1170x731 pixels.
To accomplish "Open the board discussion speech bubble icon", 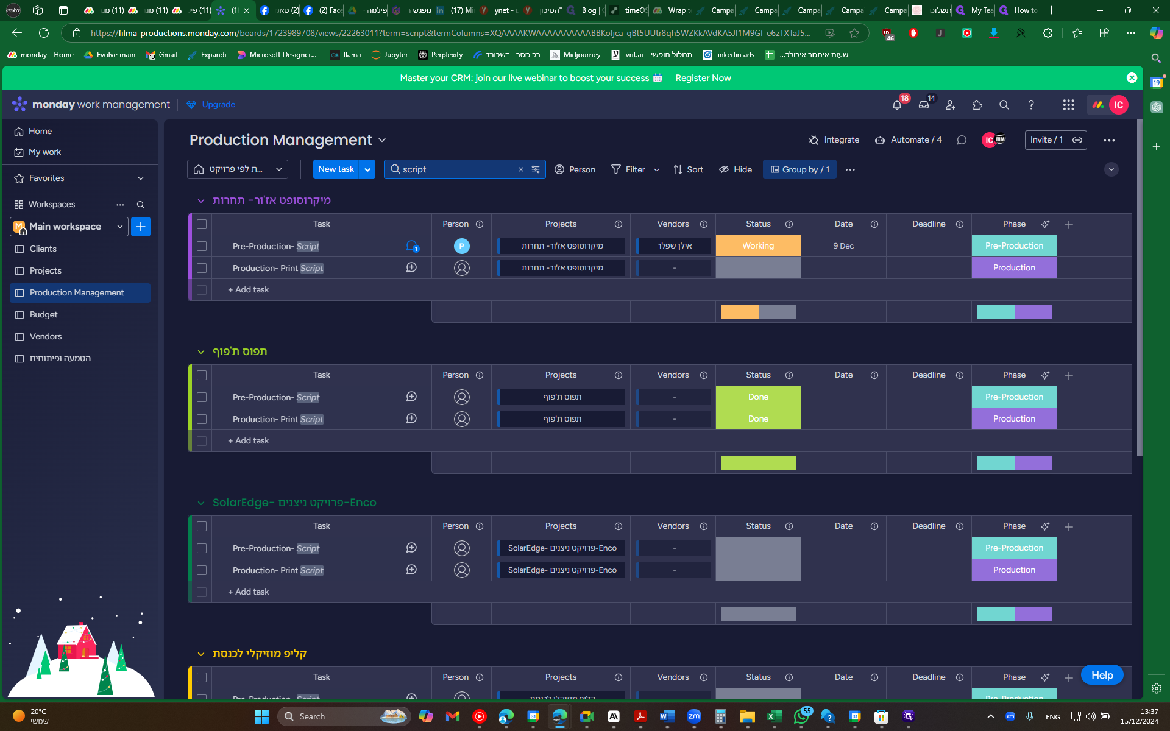I will [961, 140].
